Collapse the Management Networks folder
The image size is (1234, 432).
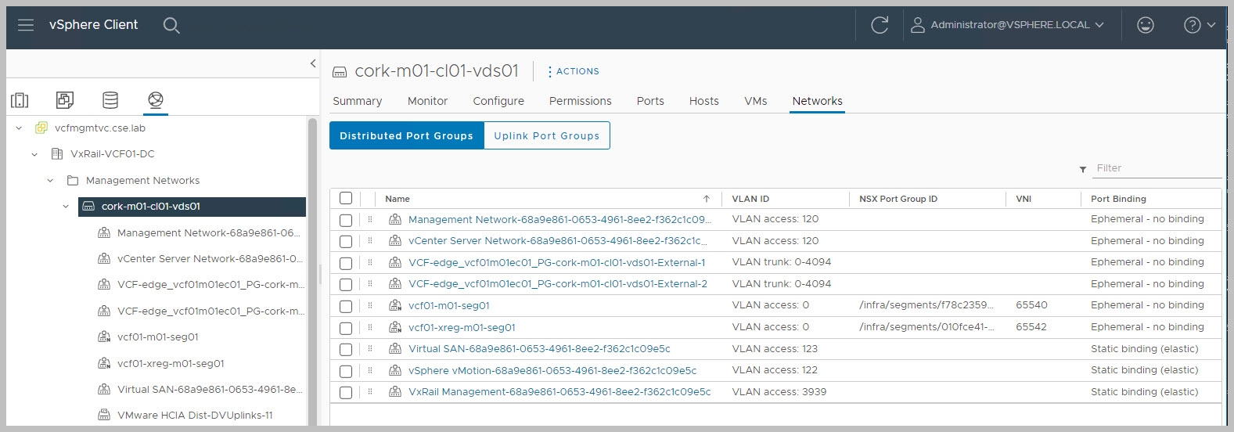[x=50, y=181]
